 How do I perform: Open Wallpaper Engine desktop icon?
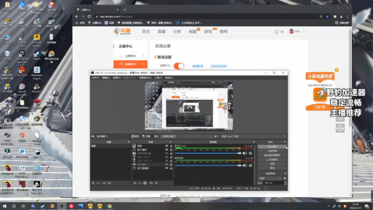[x=37, y=73]
